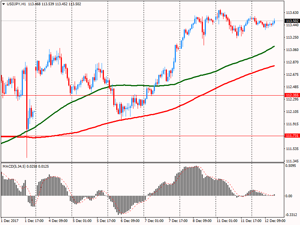Click the 7 Dec 17:00 time label
Viewport: 300px width, 225px height.
point(178,221)
